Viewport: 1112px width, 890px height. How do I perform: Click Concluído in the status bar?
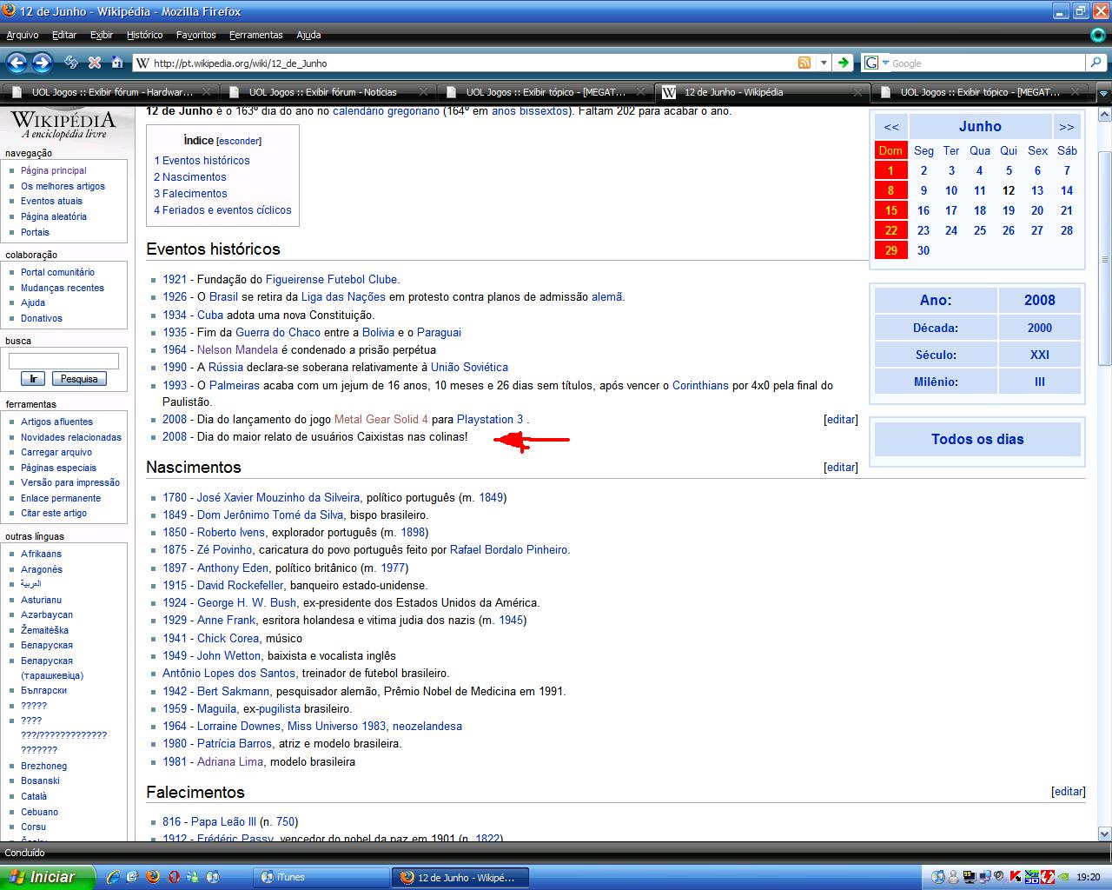click(x=25, y=853)
